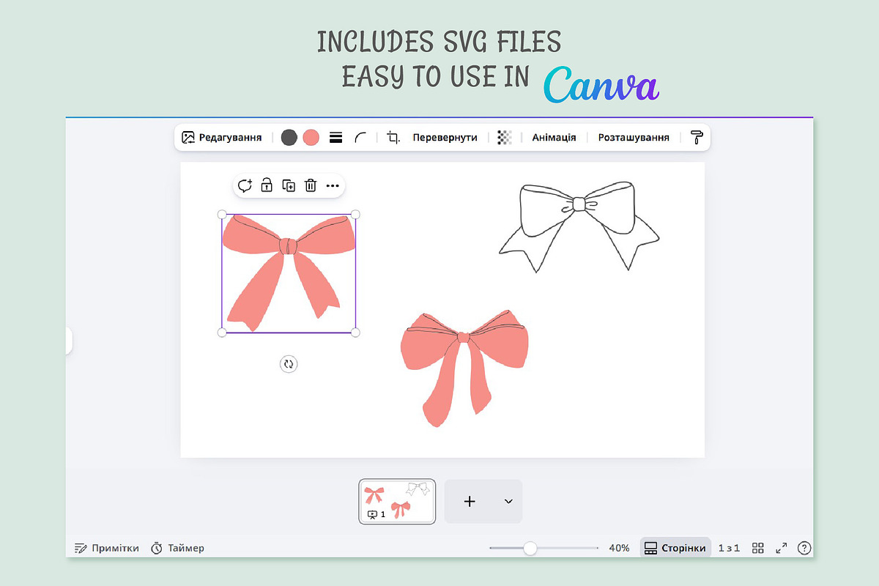
Task: Open the Редагування image edit menu
Action: click(222, 137)
